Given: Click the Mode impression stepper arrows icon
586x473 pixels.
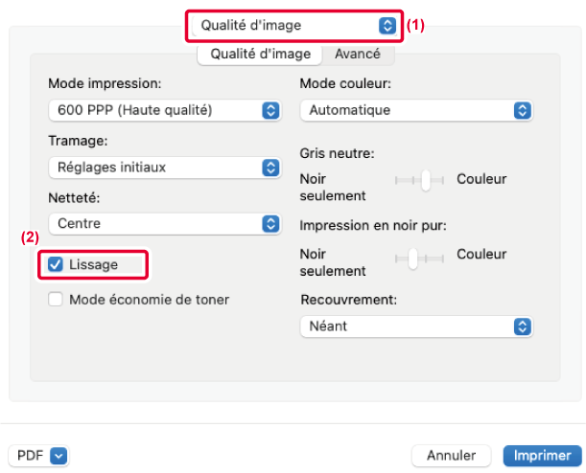Looking at the screenshot, I should tap(270, 110).
